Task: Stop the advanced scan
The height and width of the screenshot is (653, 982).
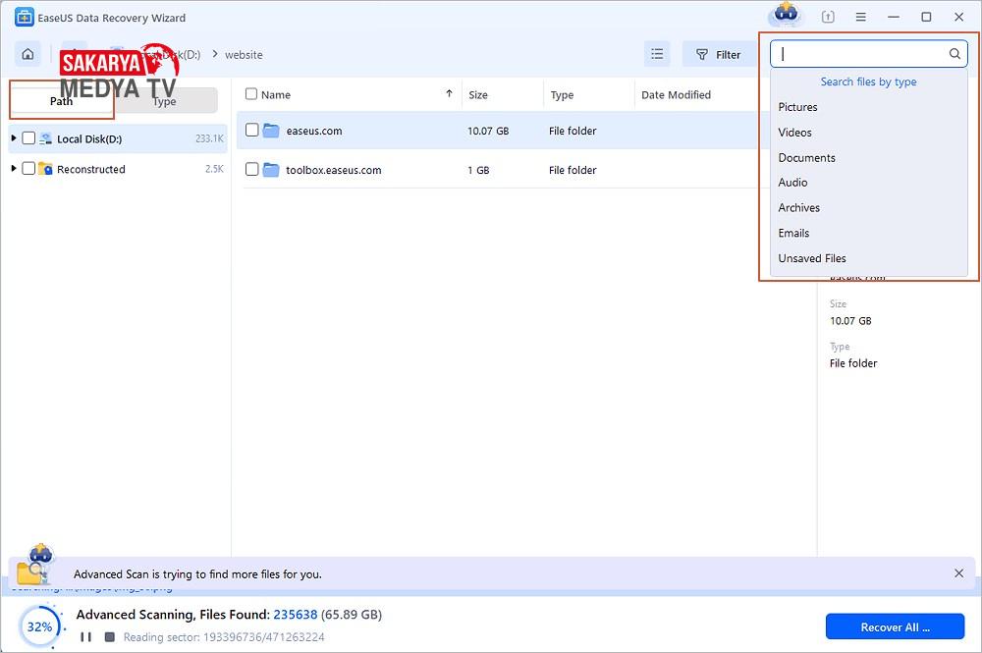Action: [x=109, y=637]
